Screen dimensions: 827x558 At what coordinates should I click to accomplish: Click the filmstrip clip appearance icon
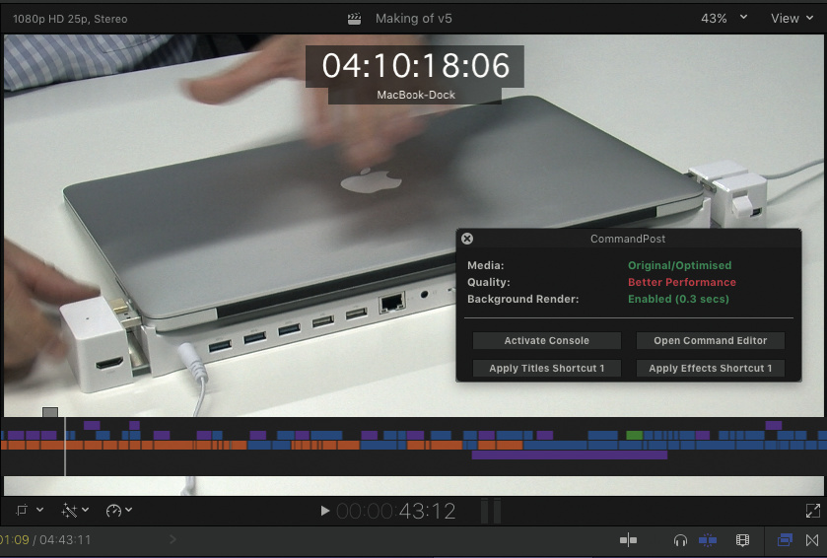coord(742,540)
